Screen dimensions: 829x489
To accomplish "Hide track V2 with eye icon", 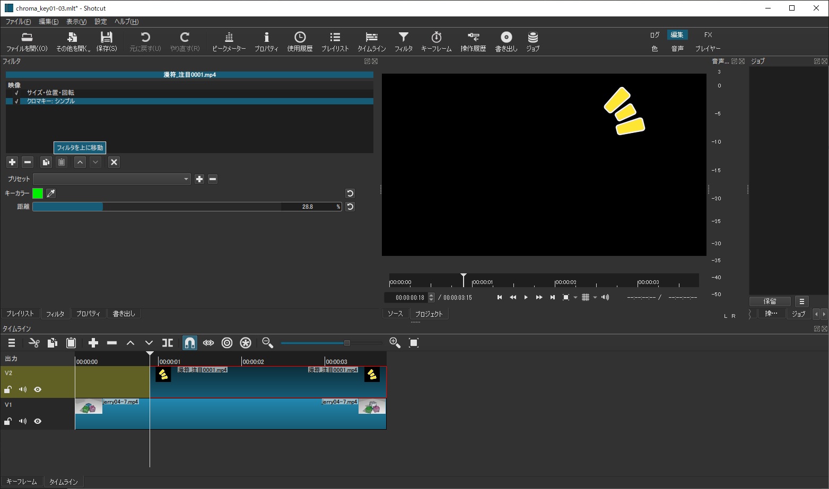I will 38,389.
